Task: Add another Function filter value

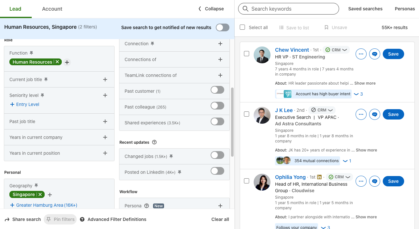Action: 67,62
